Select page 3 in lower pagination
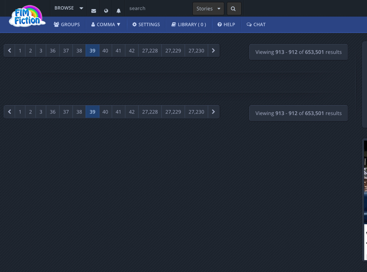Screen dimensions: 367x272 pyautogui.click(x=41, y=112)
